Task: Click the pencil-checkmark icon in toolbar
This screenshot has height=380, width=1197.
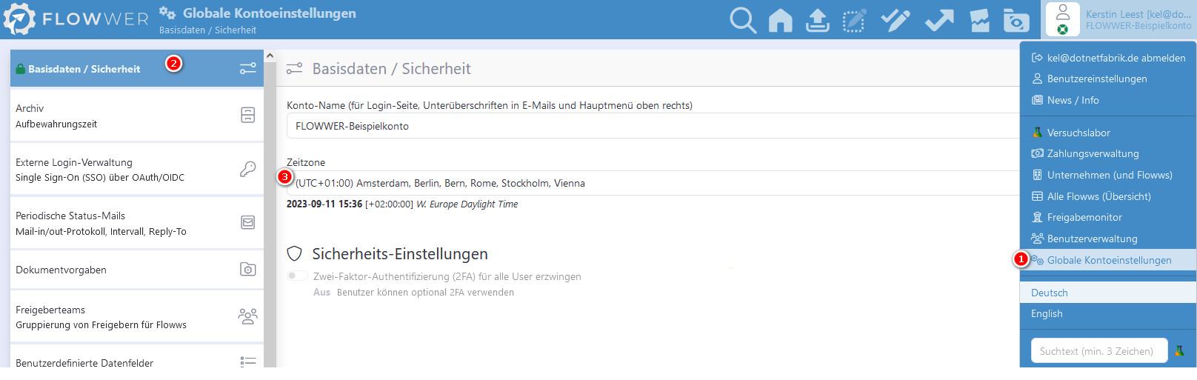Action: point(896,20)
